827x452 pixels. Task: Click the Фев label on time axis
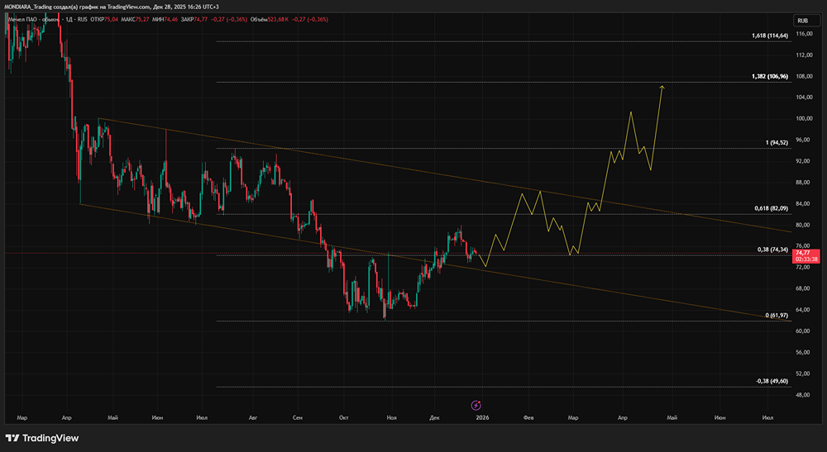527,419
